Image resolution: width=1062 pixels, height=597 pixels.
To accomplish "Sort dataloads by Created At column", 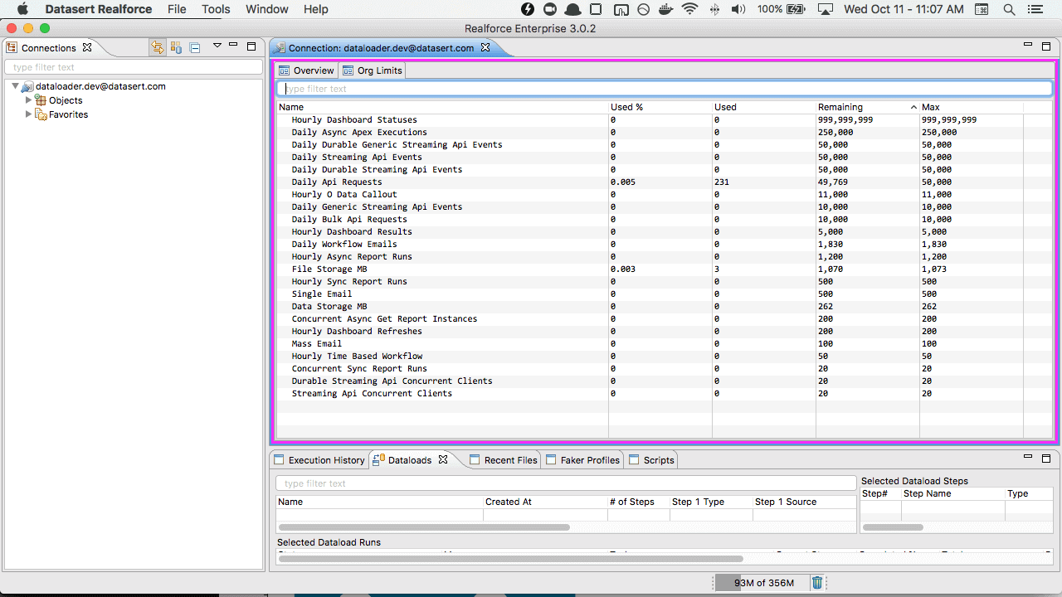I will coord(545,502).
